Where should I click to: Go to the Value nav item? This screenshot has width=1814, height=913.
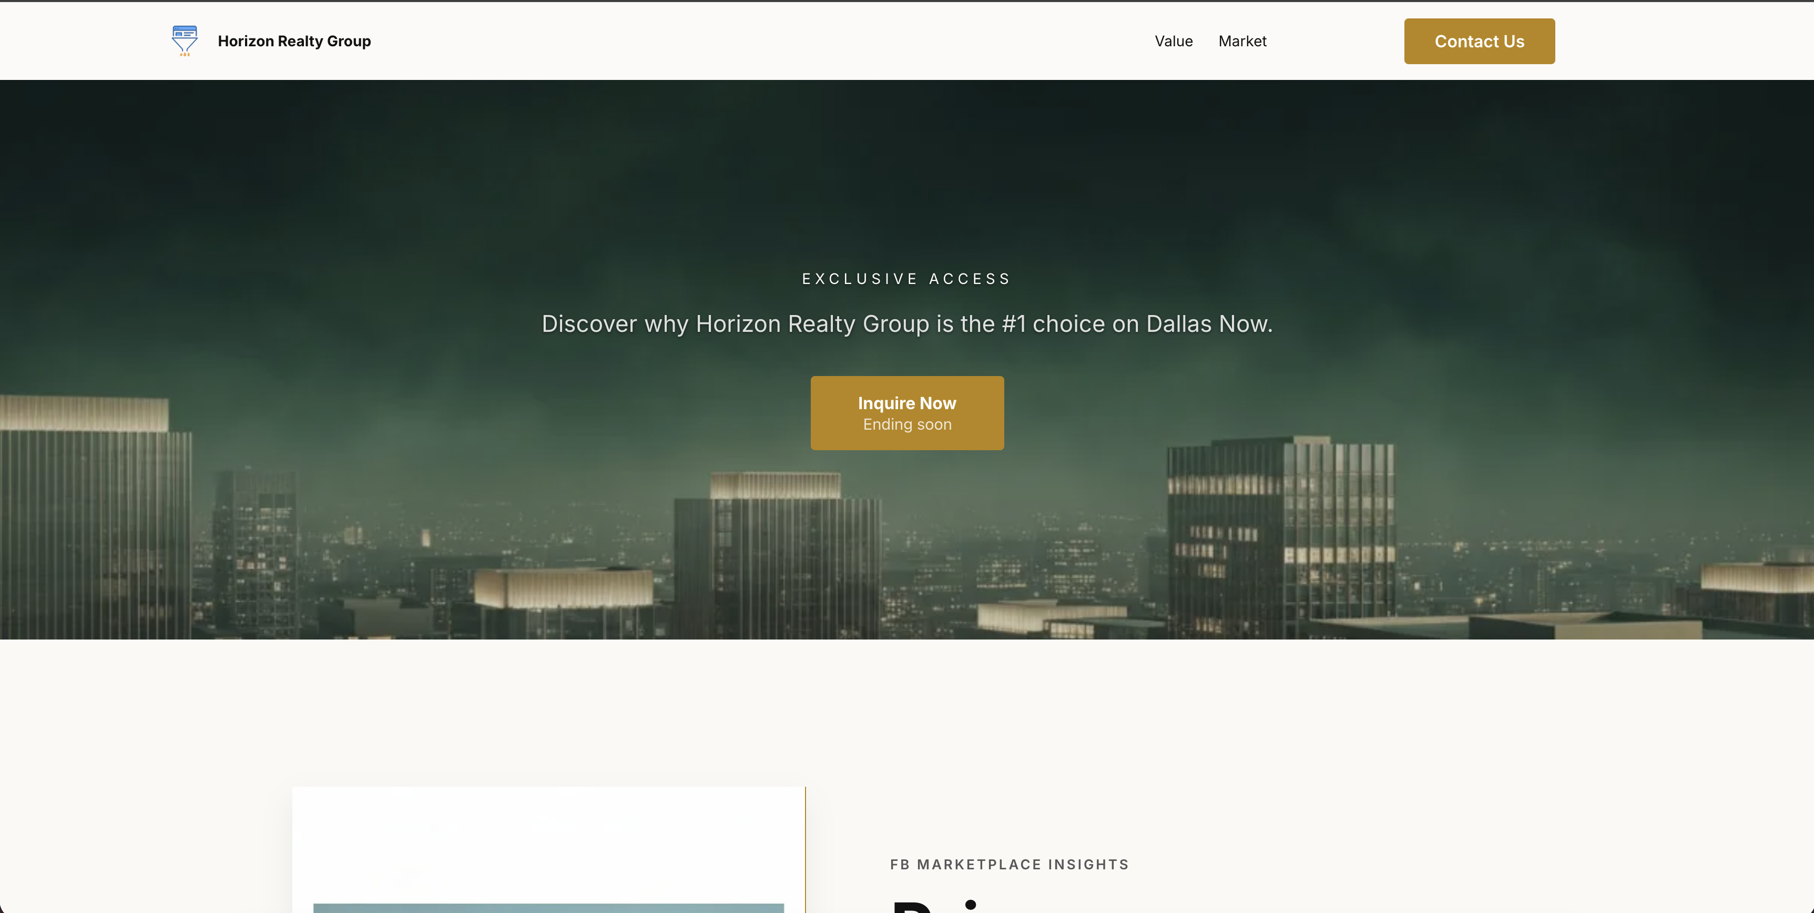click(1173, 41)
